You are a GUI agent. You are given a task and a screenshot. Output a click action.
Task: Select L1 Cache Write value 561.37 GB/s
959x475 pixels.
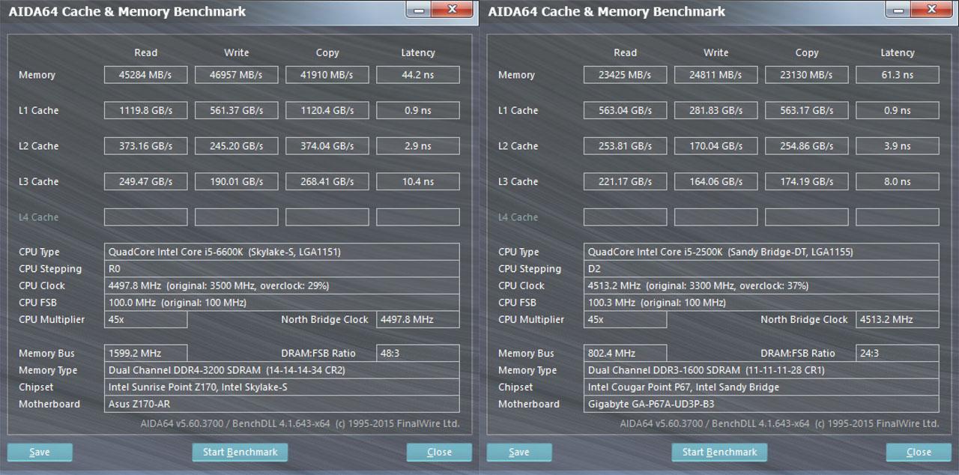click(x=236, y=110)
